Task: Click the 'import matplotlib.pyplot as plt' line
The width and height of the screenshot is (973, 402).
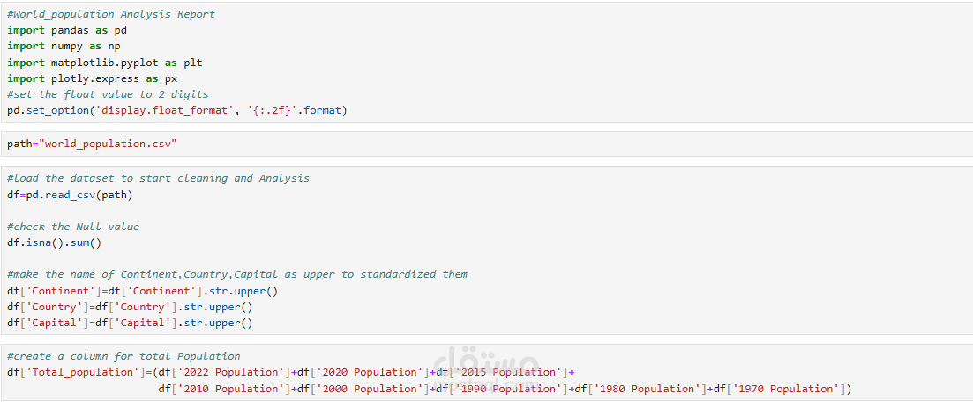Action: point(105,63)
